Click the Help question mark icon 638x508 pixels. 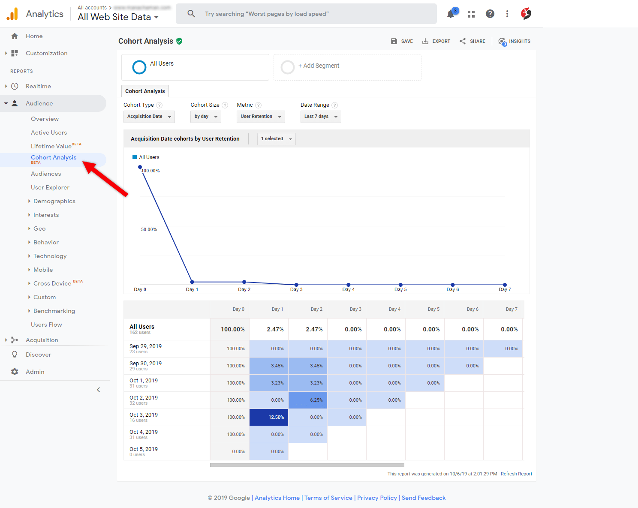[x=490, y=14]
